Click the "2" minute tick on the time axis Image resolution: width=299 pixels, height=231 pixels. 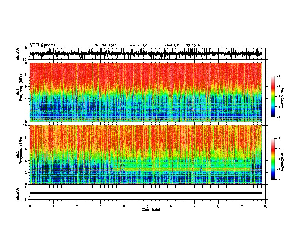pyautogui.click(x=77, y=206)
